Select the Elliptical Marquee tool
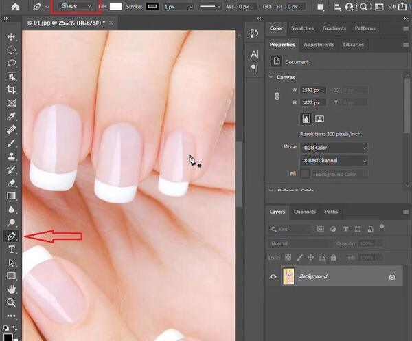 11,49
